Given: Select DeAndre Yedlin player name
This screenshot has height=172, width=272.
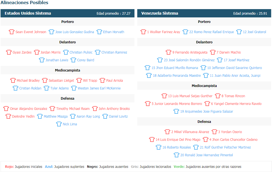Looking at the screenshot, I should pos(24,116).
